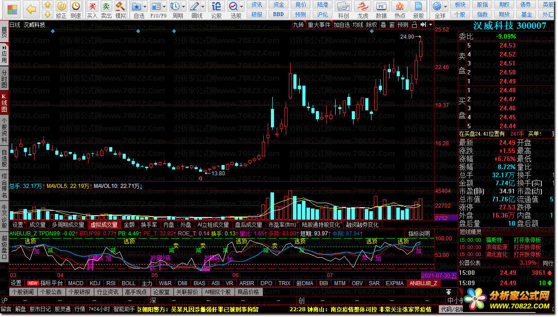Open the 指标说明 indicator description
Viewport: 558px width, 317px height.
point(419,234)
